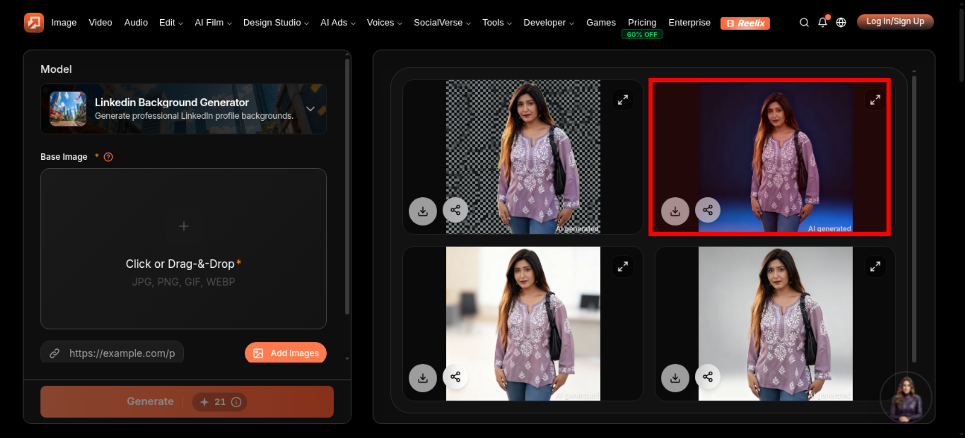The image size is (965, 438).
Task: Click the Base Image help question icon
Action: pos(109,157)
